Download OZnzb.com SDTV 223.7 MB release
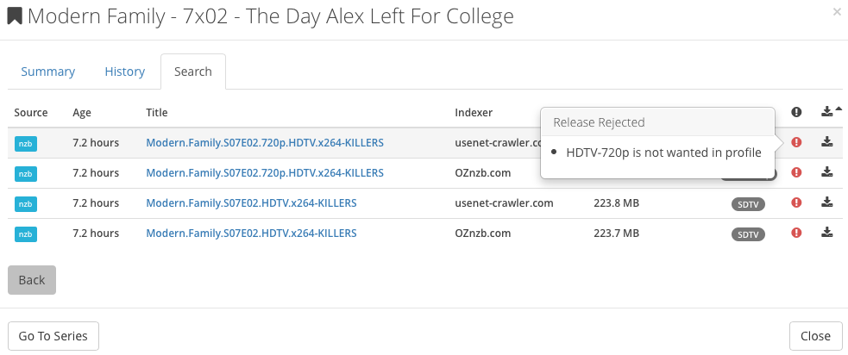Image resolution: width=848 pixels, height=355 pixels. (x=826, y=233)
